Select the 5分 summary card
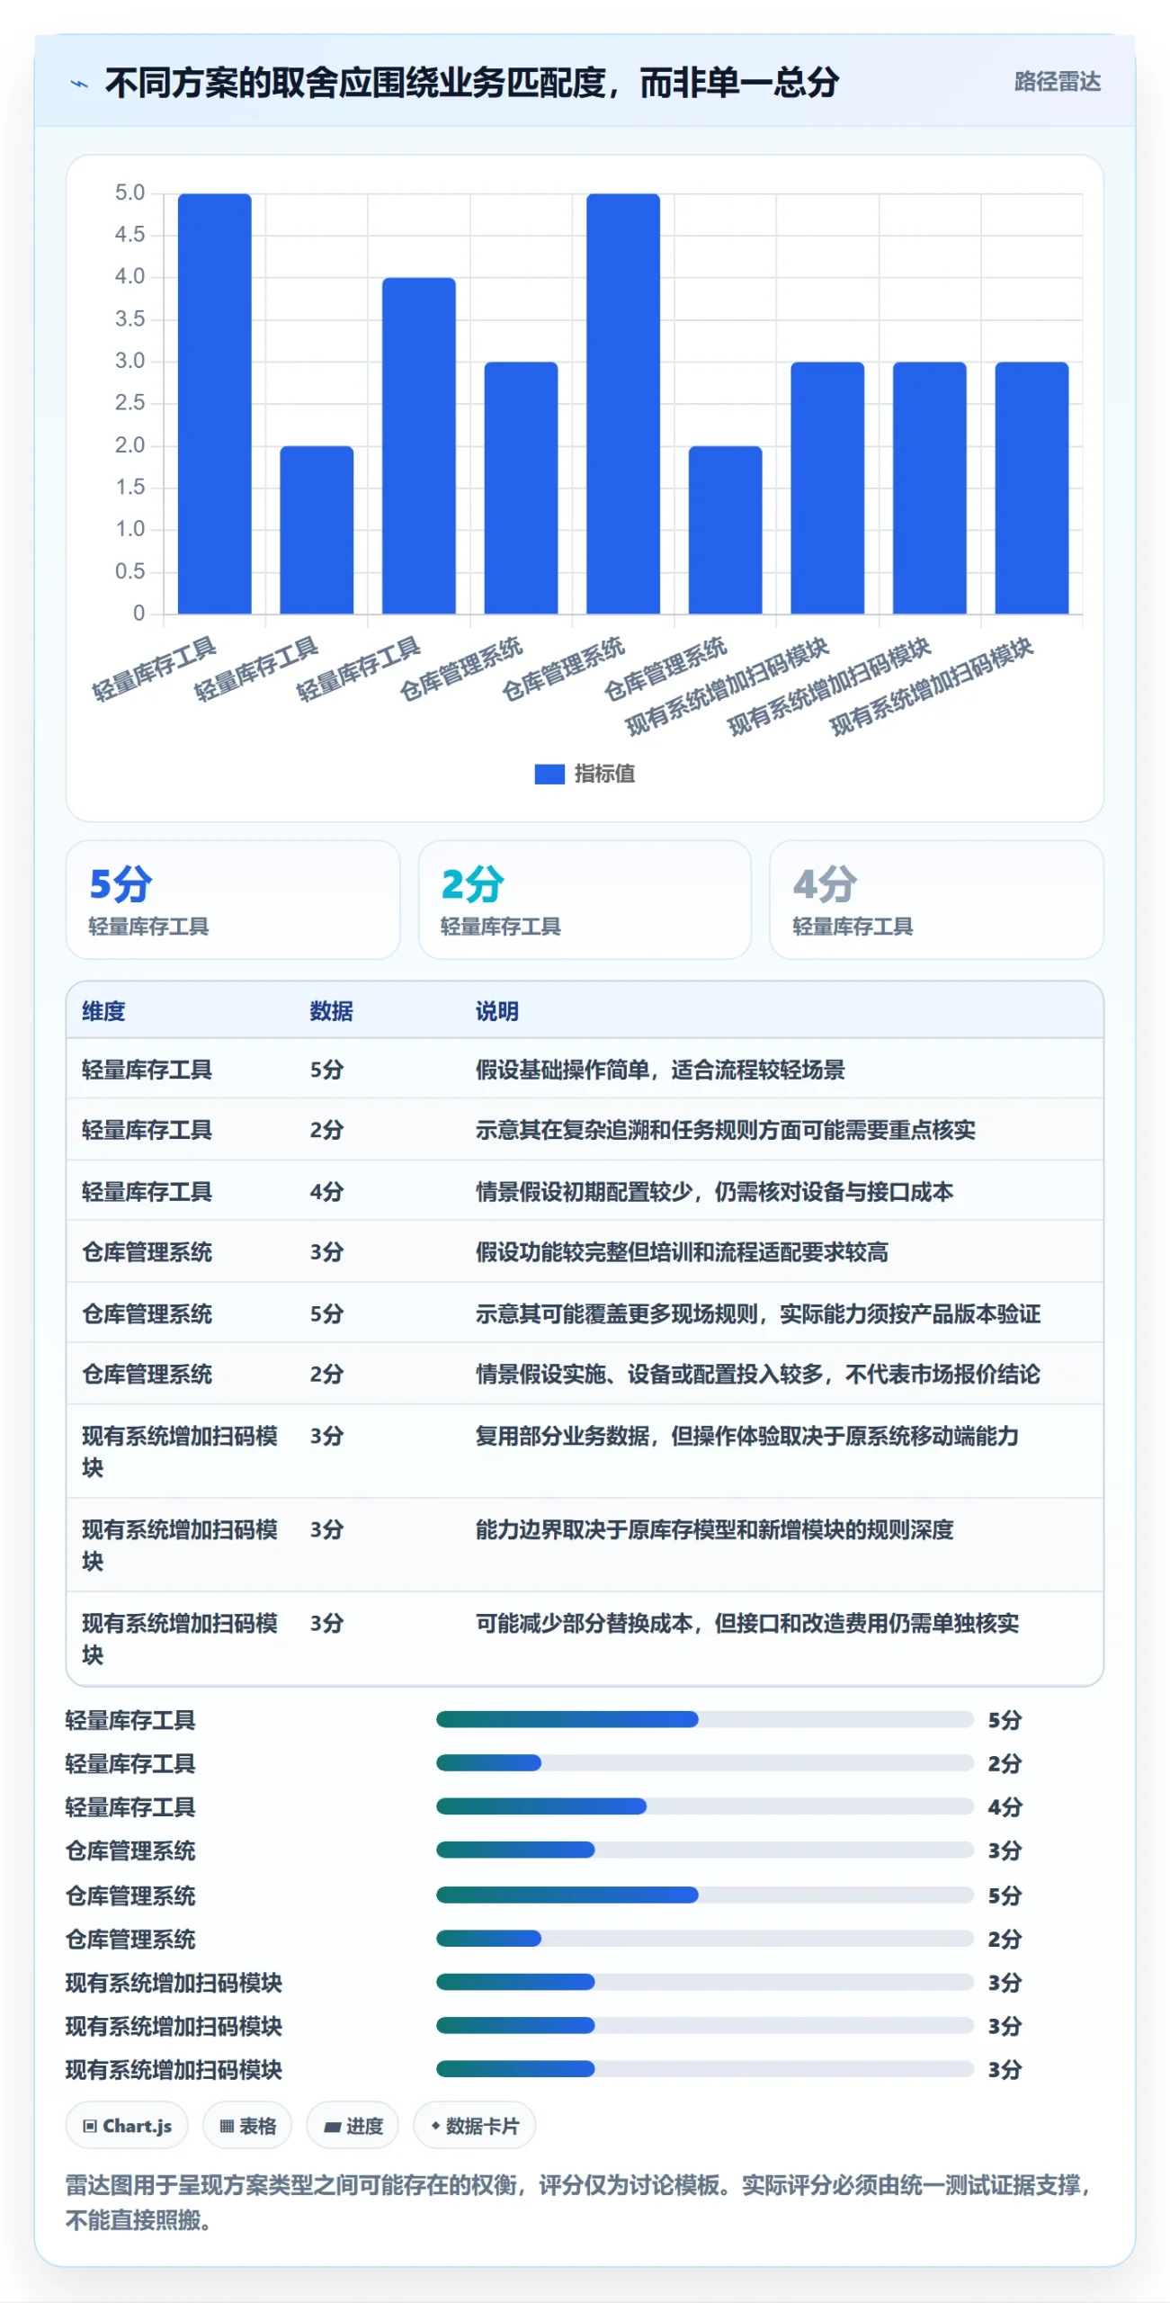The height and width of the screenshot is (2303, 1170). (x=233, y=900)
